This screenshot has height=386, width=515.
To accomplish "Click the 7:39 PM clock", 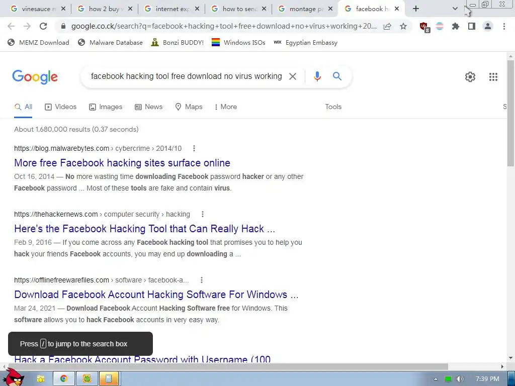I will [487, 379].
